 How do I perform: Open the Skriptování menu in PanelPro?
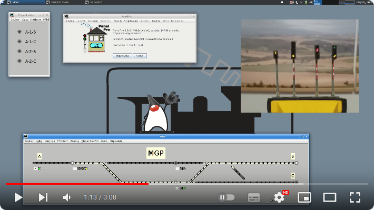[131, 21]
